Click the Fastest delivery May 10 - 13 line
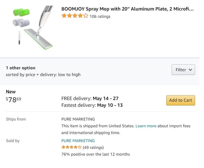Screen dimensions: 204x168 (92, 105)
